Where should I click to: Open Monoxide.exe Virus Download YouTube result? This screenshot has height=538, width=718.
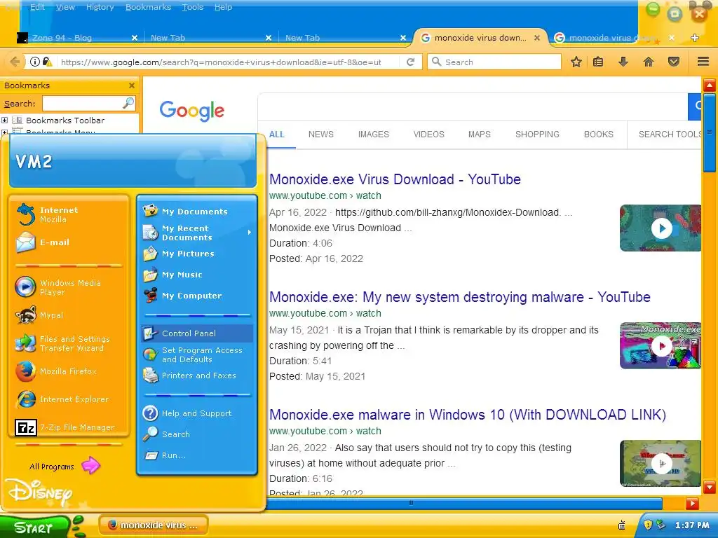tap(395, 179)
